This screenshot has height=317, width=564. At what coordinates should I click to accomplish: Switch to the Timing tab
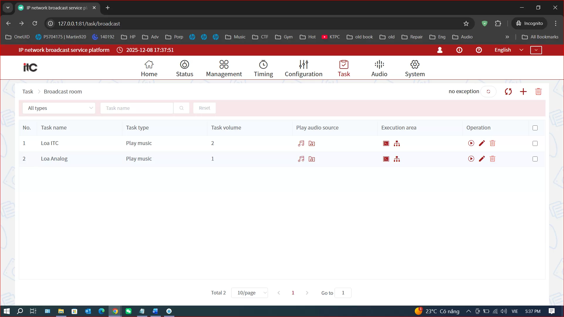263,68
